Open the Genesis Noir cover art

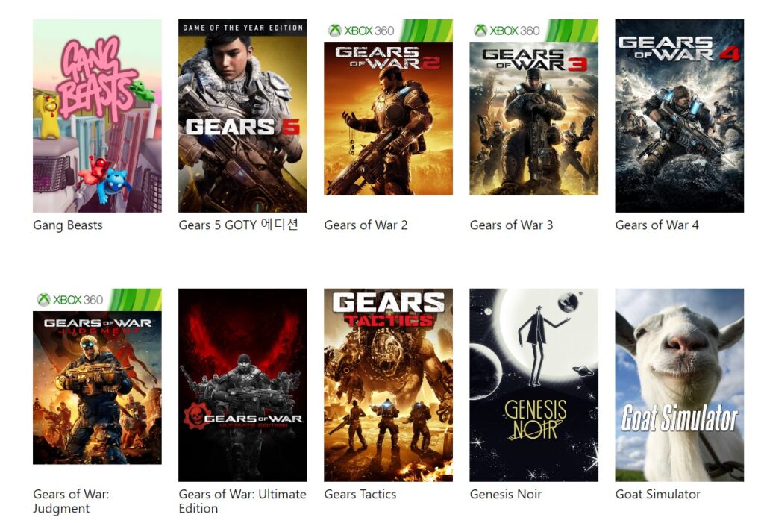tap(533, 385)
